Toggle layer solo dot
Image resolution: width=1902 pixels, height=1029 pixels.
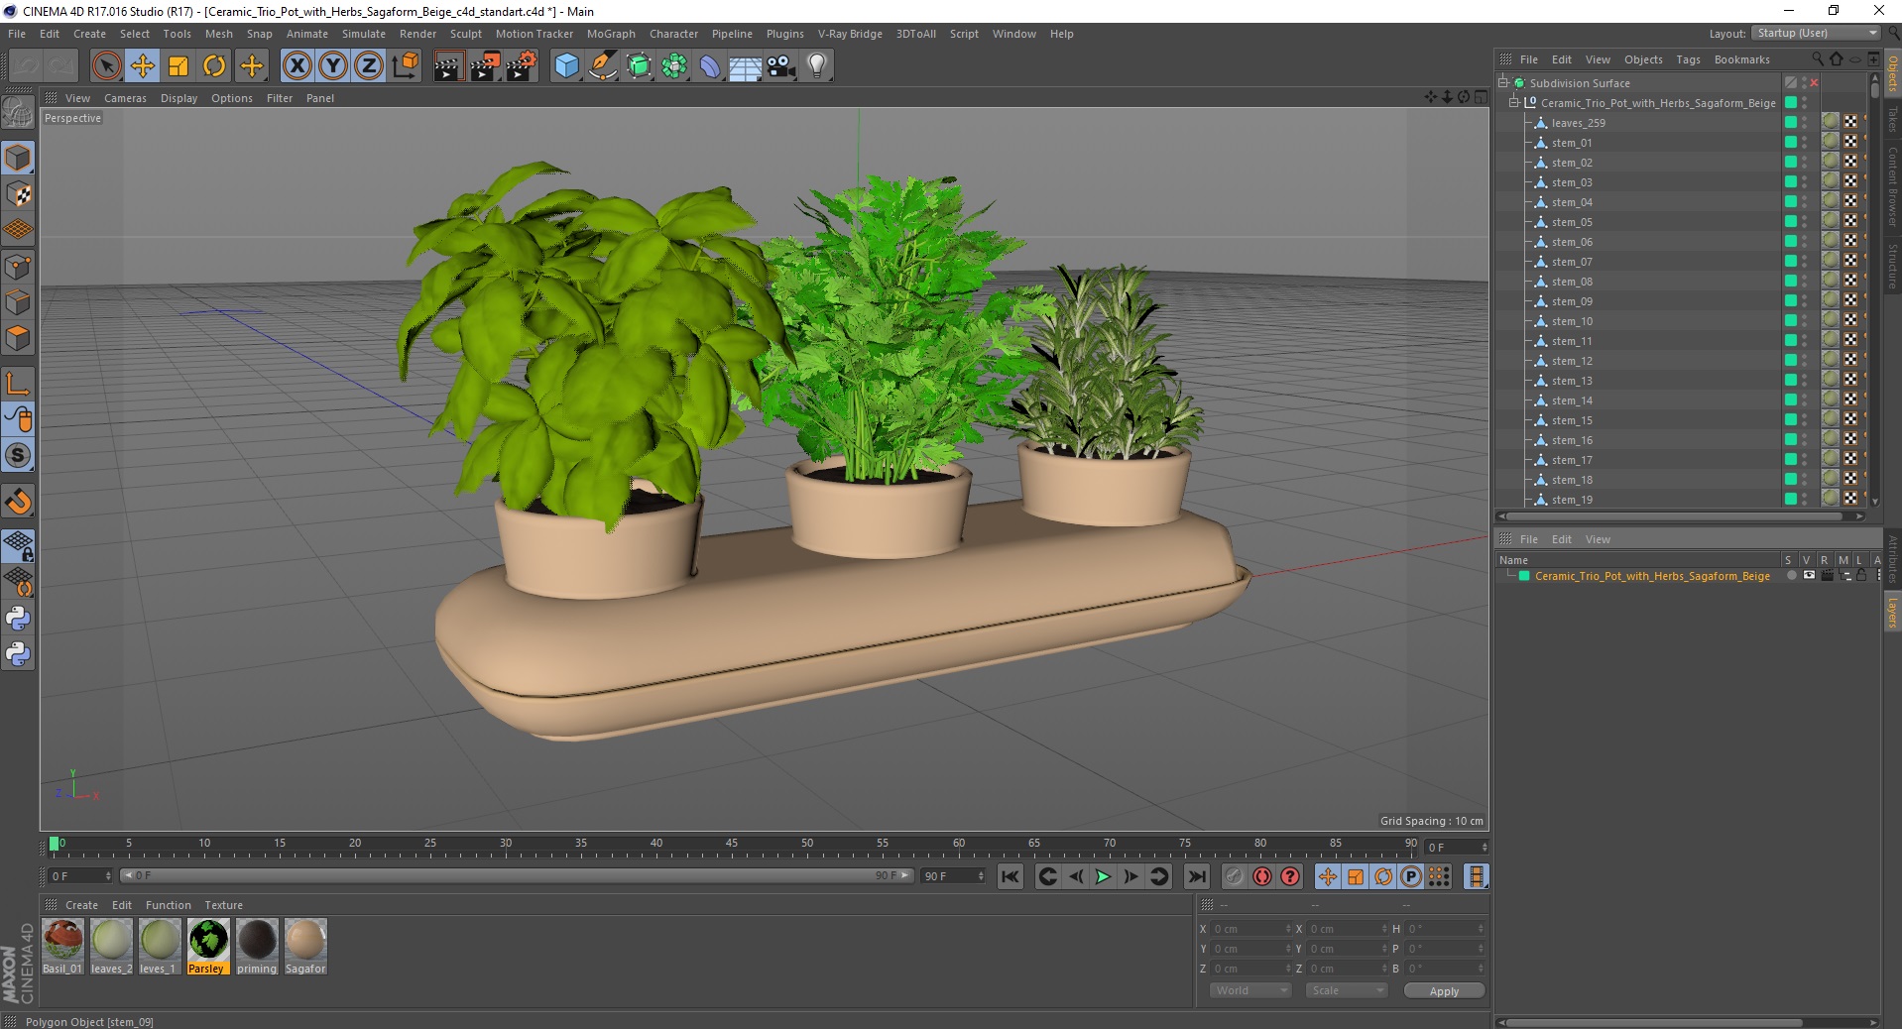click(x=1791, y=576)
